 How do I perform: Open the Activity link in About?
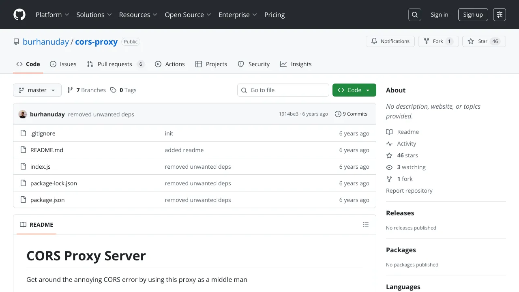coord(401,144)
